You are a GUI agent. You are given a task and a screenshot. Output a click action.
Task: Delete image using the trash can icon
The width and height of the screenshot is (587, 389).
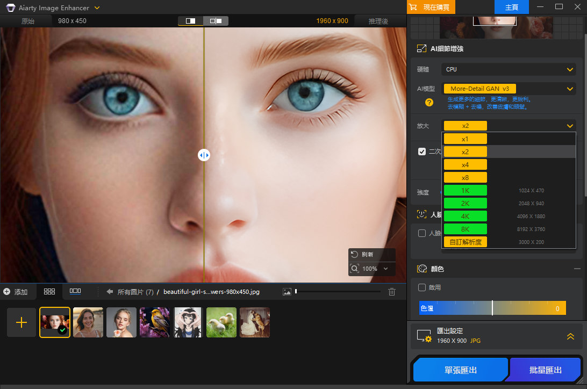[392, 292]
